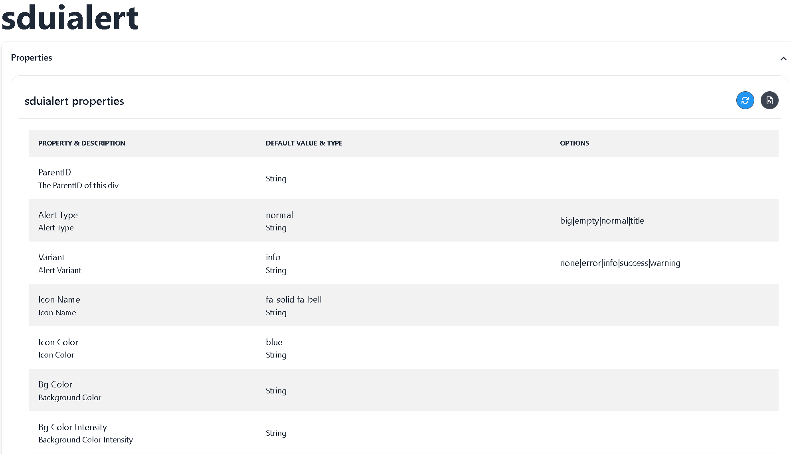
Task: Click the Default Value & Type column header
Action: [x=304, y=143]
